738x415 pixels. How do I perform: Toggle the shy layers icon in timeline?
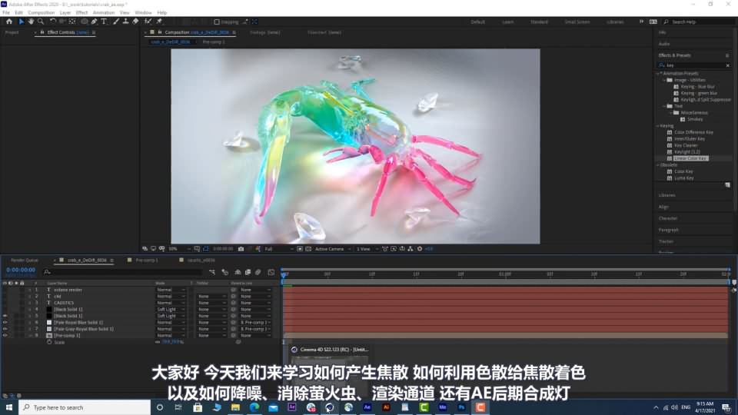pos(238,272)
